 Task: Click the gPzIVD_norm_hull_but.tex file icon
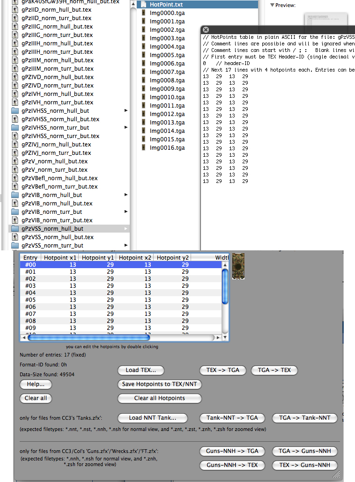[15, 77]
